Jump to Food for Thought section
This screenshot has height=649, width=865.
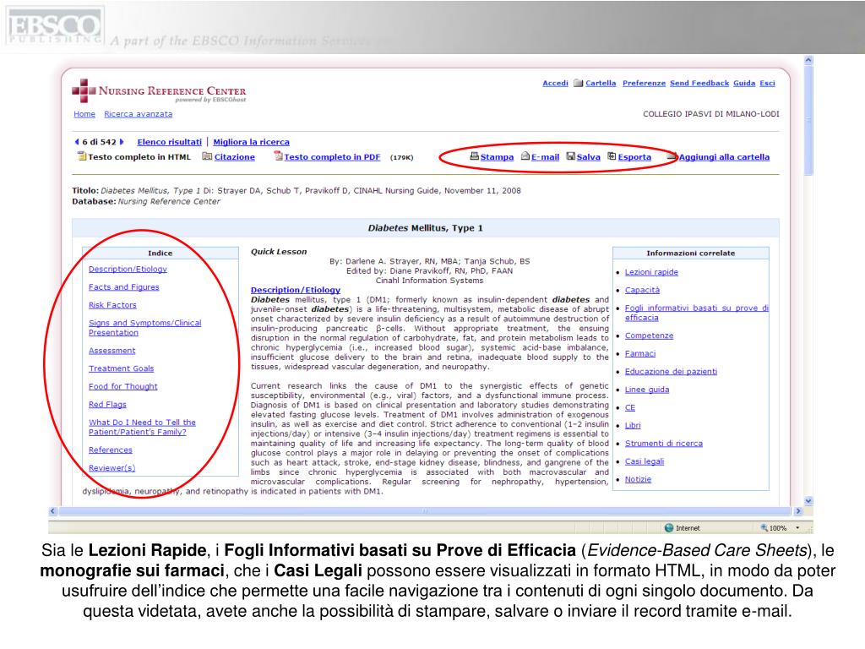[x=123, y=386]
